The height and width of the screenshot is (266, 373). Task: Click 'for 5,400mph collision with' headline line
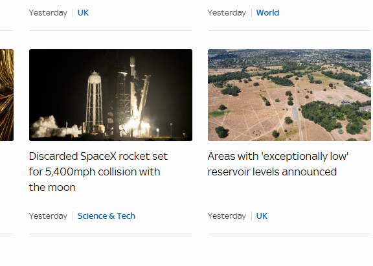(95, 172)
